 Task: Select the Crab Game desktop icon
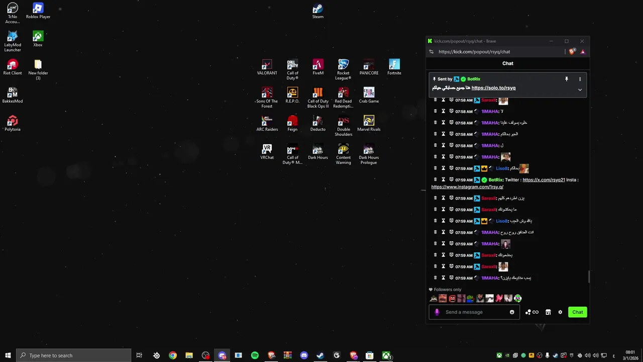[369, 96]
